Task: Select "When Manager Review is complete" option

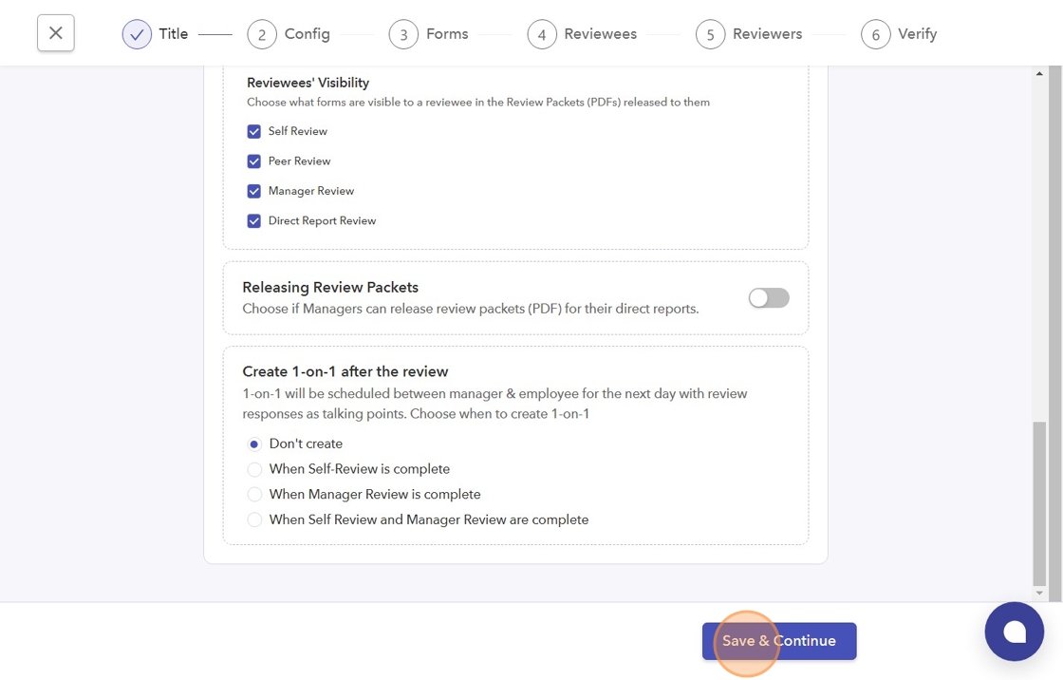Action: pos(254,495)
